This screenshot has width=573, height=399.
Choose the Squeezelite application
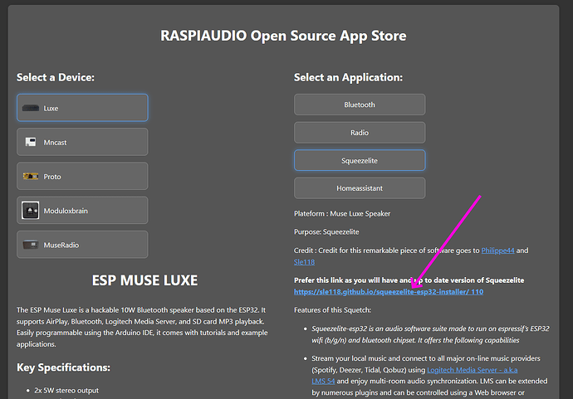pyautogui.click(x=360, y=160)
